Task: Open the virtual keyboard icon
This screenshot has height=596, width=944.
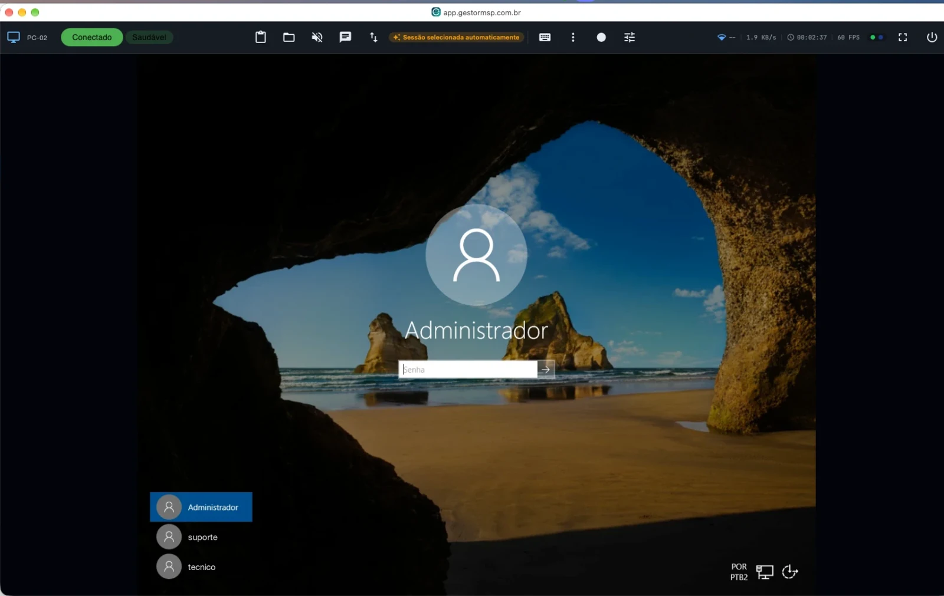Action: [545, 37]
